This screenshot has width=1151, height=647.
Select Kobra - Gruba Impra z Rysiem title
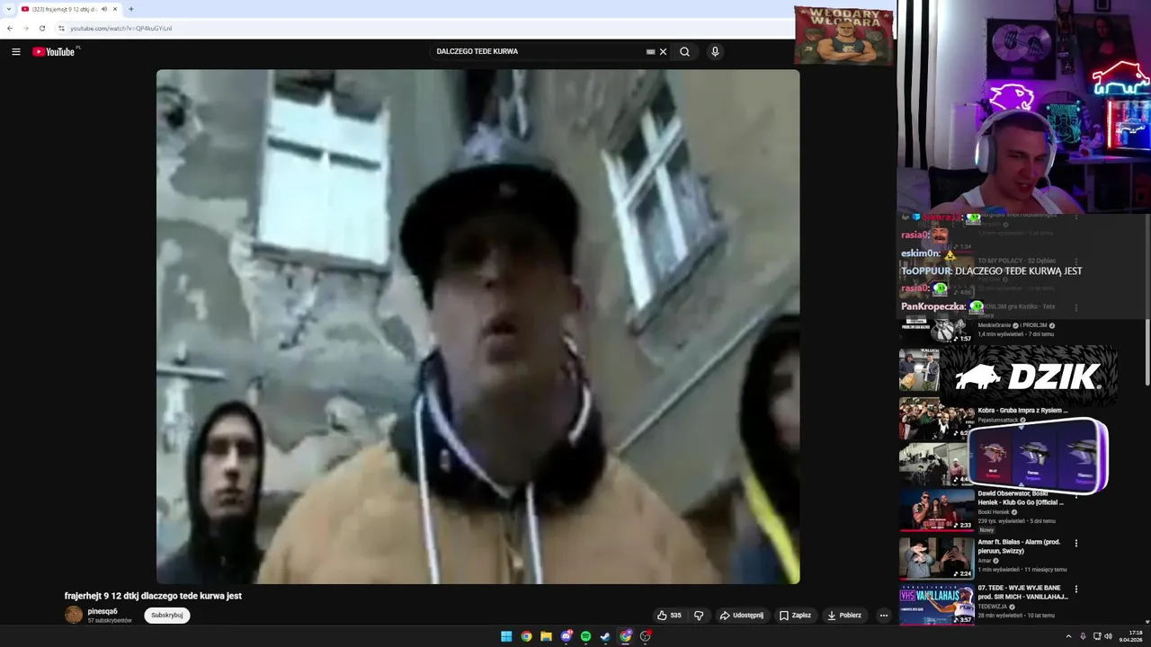pos(1022,411)
